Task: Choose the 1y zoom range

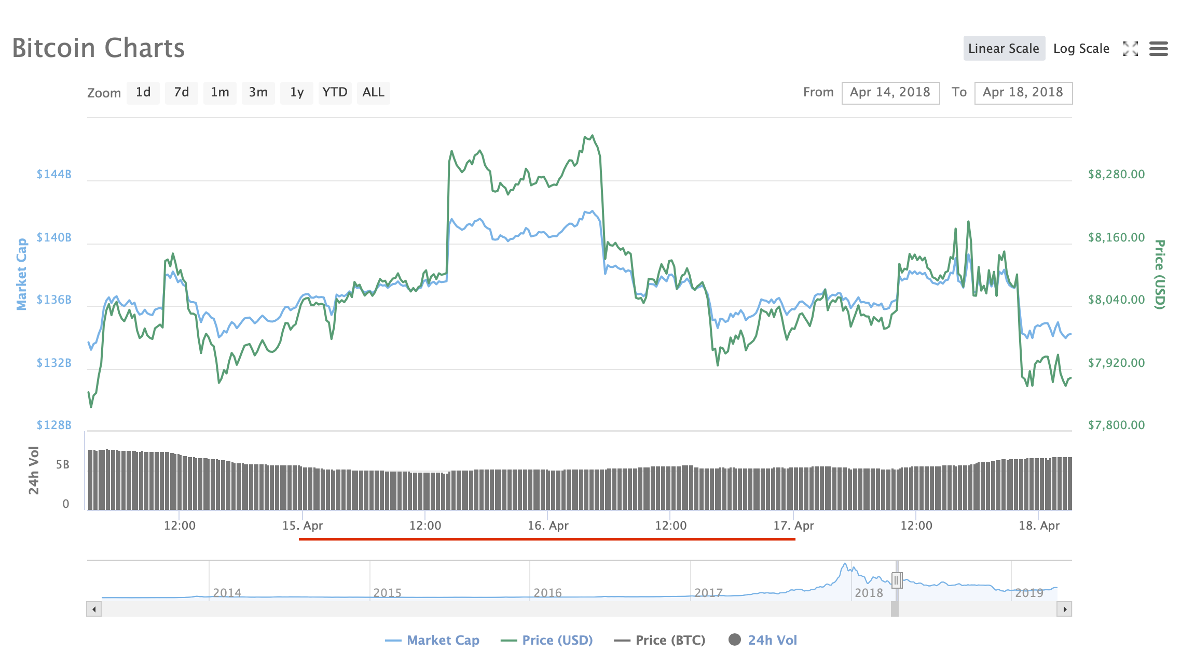Action: (x=296, y=93)
